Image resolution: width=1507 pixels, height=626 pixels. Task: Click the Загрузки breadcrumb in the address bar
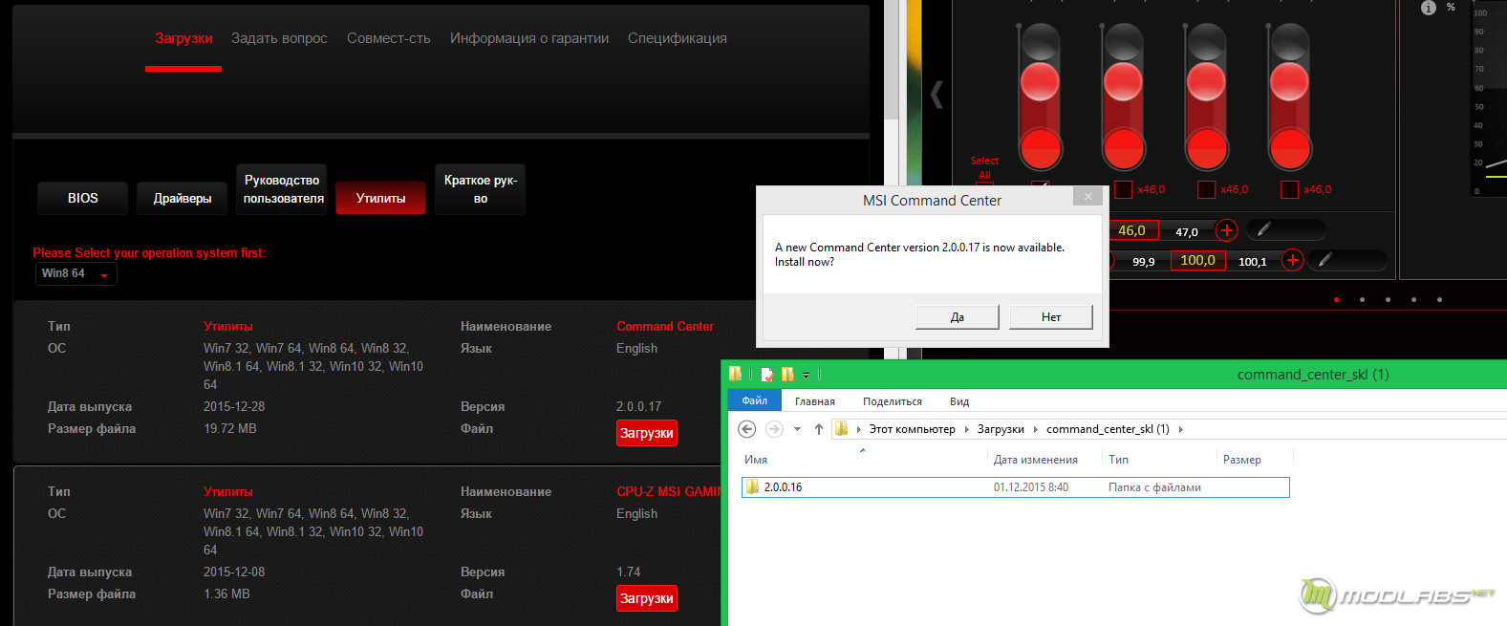(1001, 429)
